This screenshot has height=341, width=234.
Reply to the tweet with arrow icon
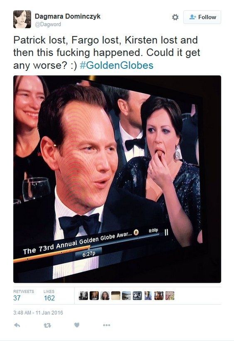pos(17,325)
